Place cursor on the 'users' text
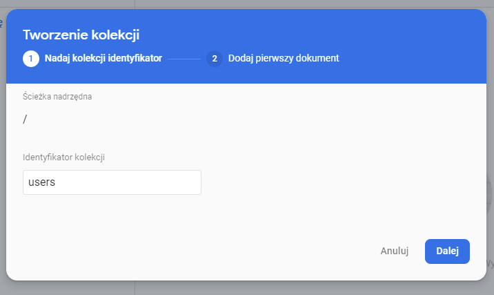Image resolution: width=494 pixels, height=295 pixels. 41,182
